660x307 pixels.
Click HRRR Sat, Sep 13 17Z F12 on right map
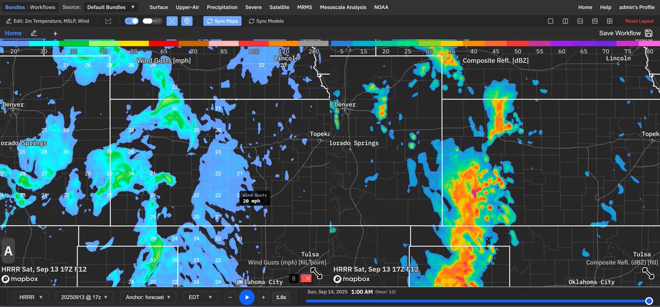click(x=376, y=270)
